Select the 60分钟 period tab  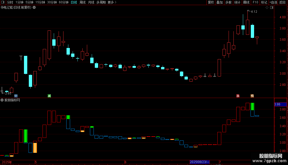(64, 2)
